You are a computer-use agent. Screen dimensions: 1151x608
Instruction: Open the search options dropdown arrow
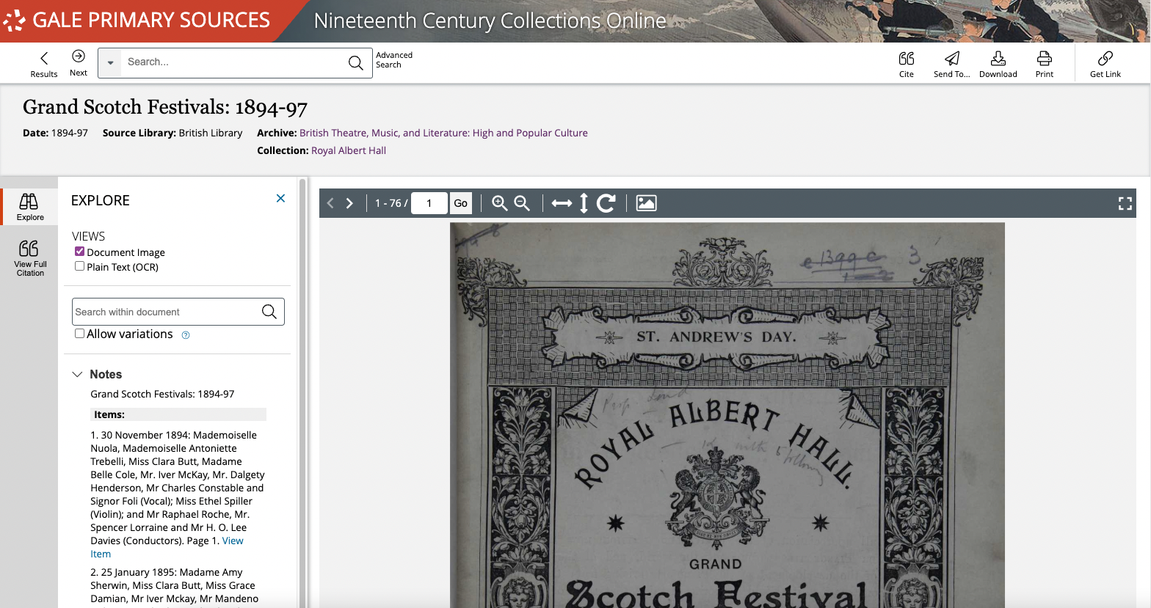(110, 62)
